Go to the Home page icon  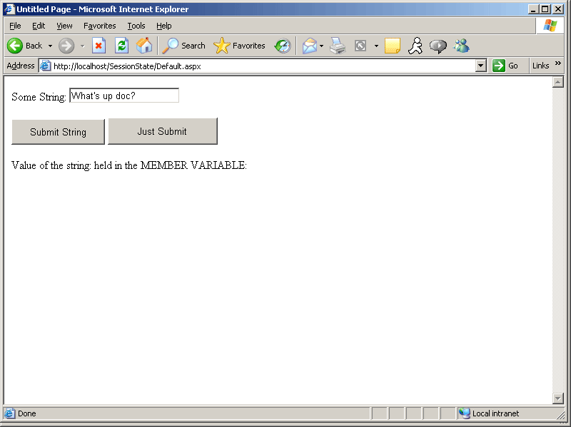[x=144, y=46]
